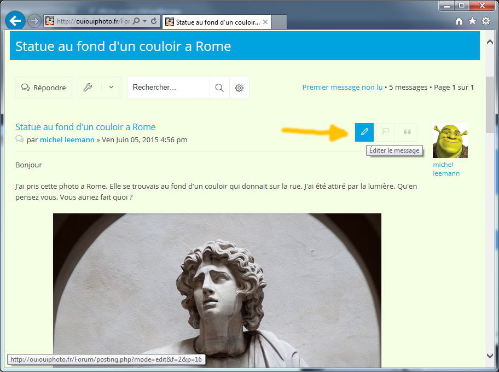Maximize the browser window
This screenshot has height=372, width=499.
point(462,5)
